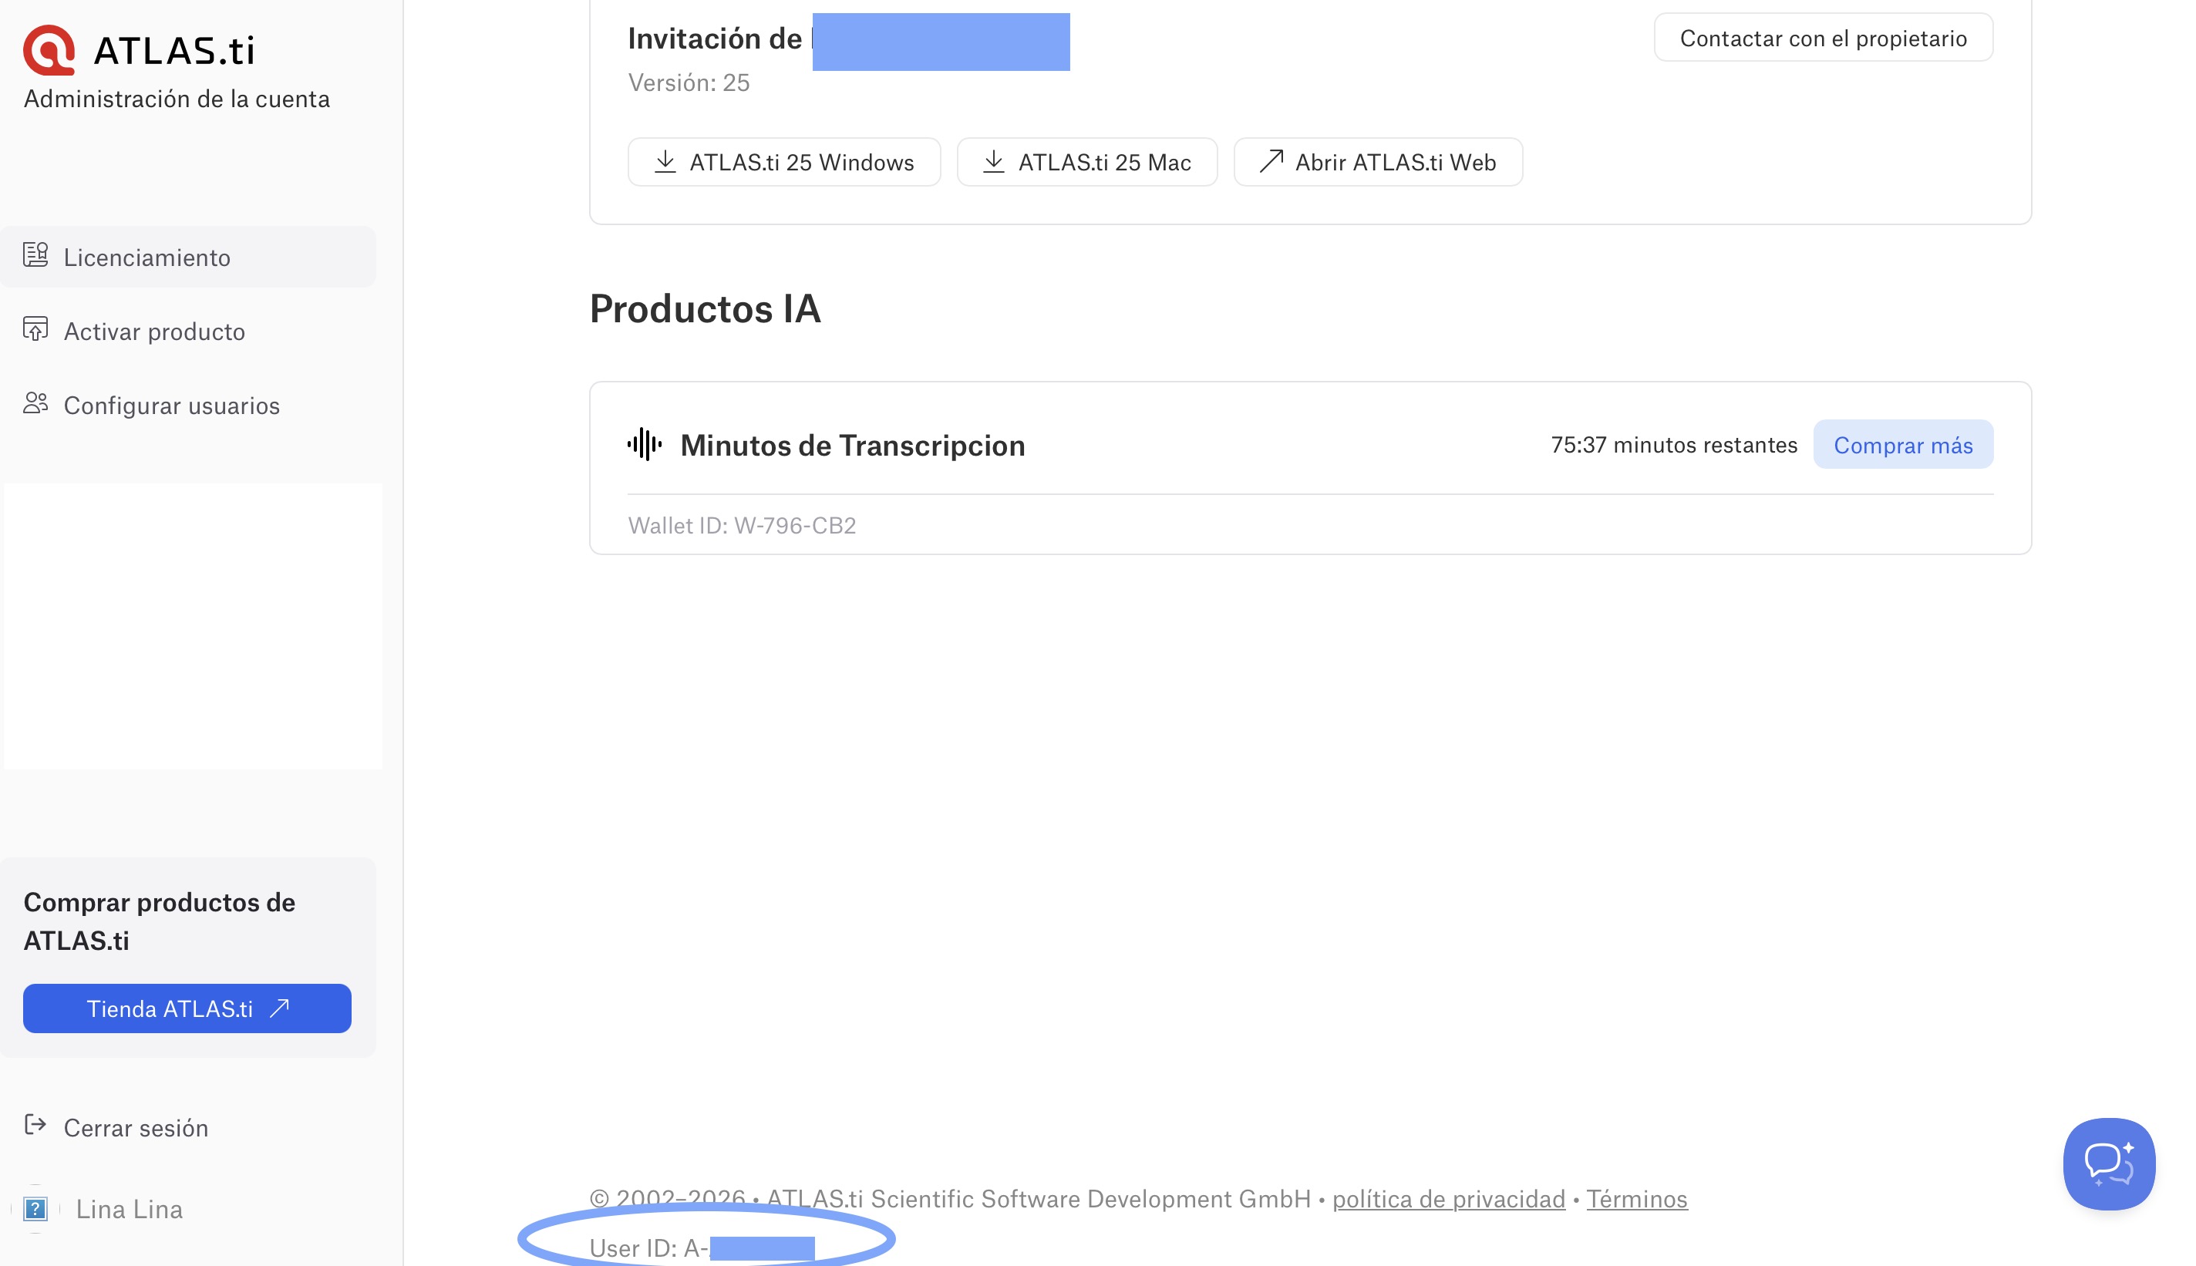Click download icon for ATLAS.ti 25 Windows

pyautogui.click(x=665, y=162)
